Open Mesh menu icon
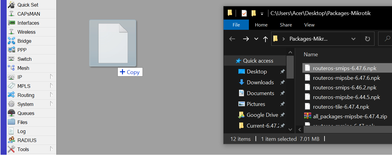The width and height of the screenshot is (392, 155). [x=11, y=68]
